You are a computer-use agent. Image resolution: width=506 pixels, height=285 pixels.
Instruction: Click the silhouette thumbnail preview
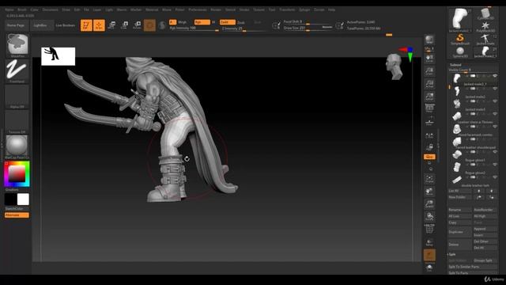(x=58, y=56)
